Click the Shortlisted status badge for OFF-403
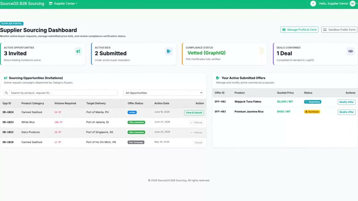Screen dimensions: 358x201 click(x=312, y=112)
